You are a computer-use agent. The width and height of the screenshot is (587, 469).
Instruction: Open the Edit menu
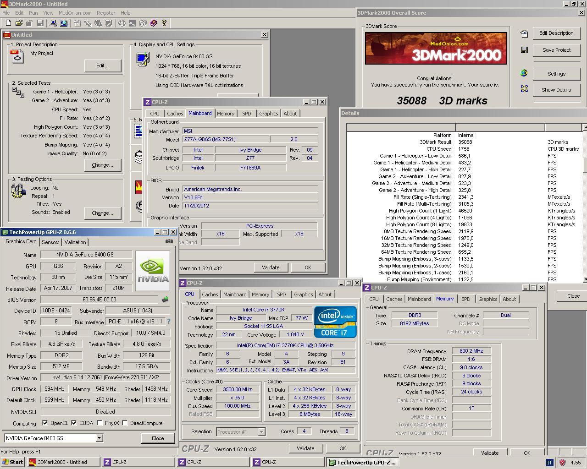(19, 13)
